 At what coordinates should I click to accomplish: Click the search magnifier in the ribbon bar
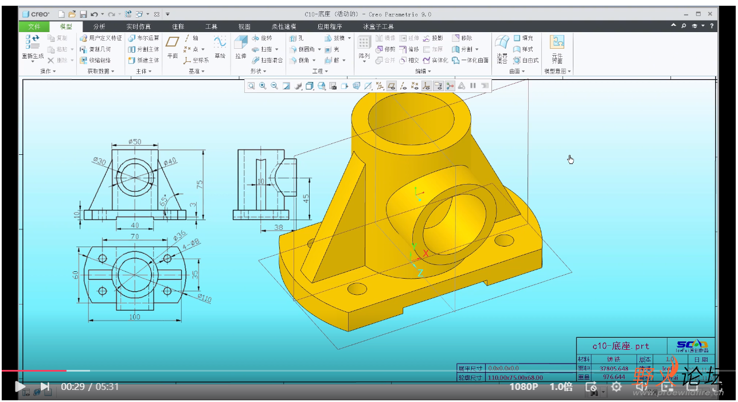pyautogui.click(x=684, y=26)
